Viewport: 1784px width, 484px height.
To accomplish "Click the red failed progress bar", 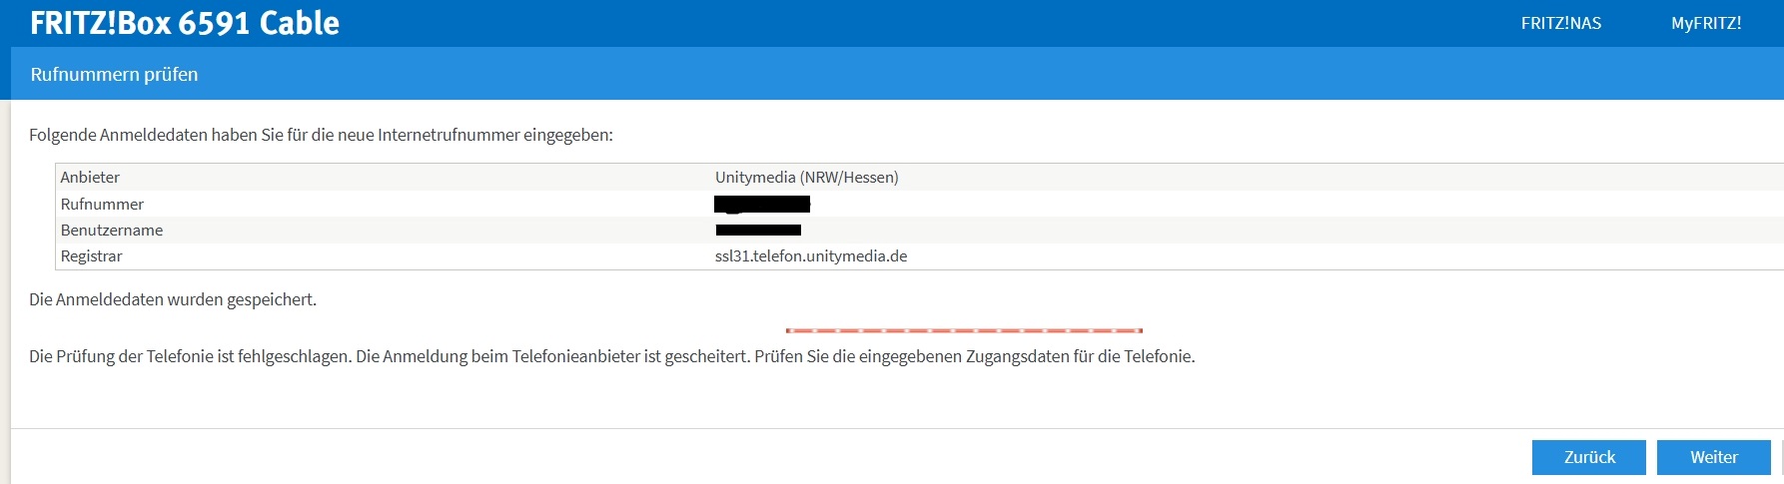I will point(964,330).
